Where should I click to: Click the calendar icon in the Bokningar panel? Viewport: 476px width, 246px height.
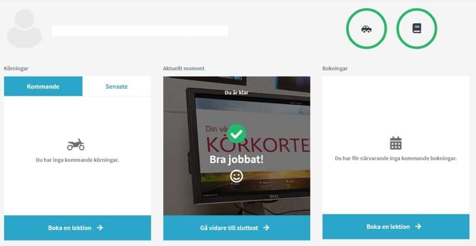click(x=396, y=143)
